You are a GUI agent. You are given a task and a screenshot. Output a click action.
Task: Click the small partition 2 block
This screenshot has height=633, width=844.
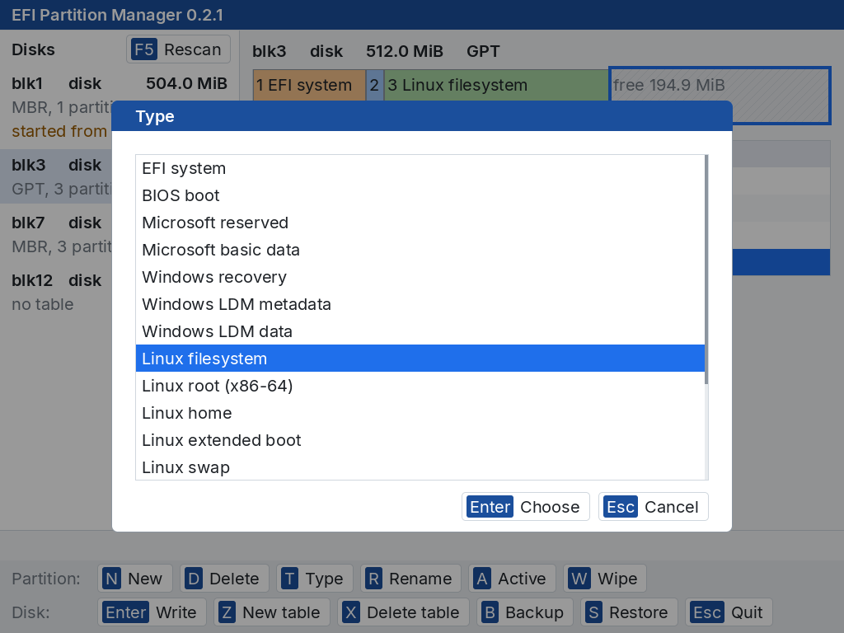[x=375, y=85]
